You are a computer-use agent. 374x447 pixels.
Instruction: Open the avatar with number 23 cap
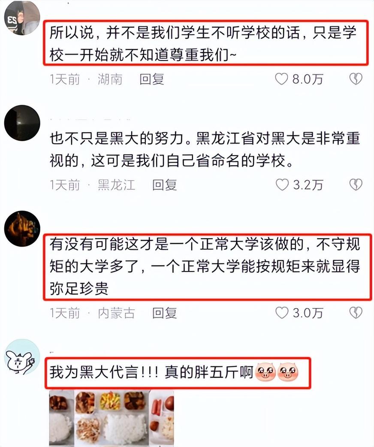point(22,18)
